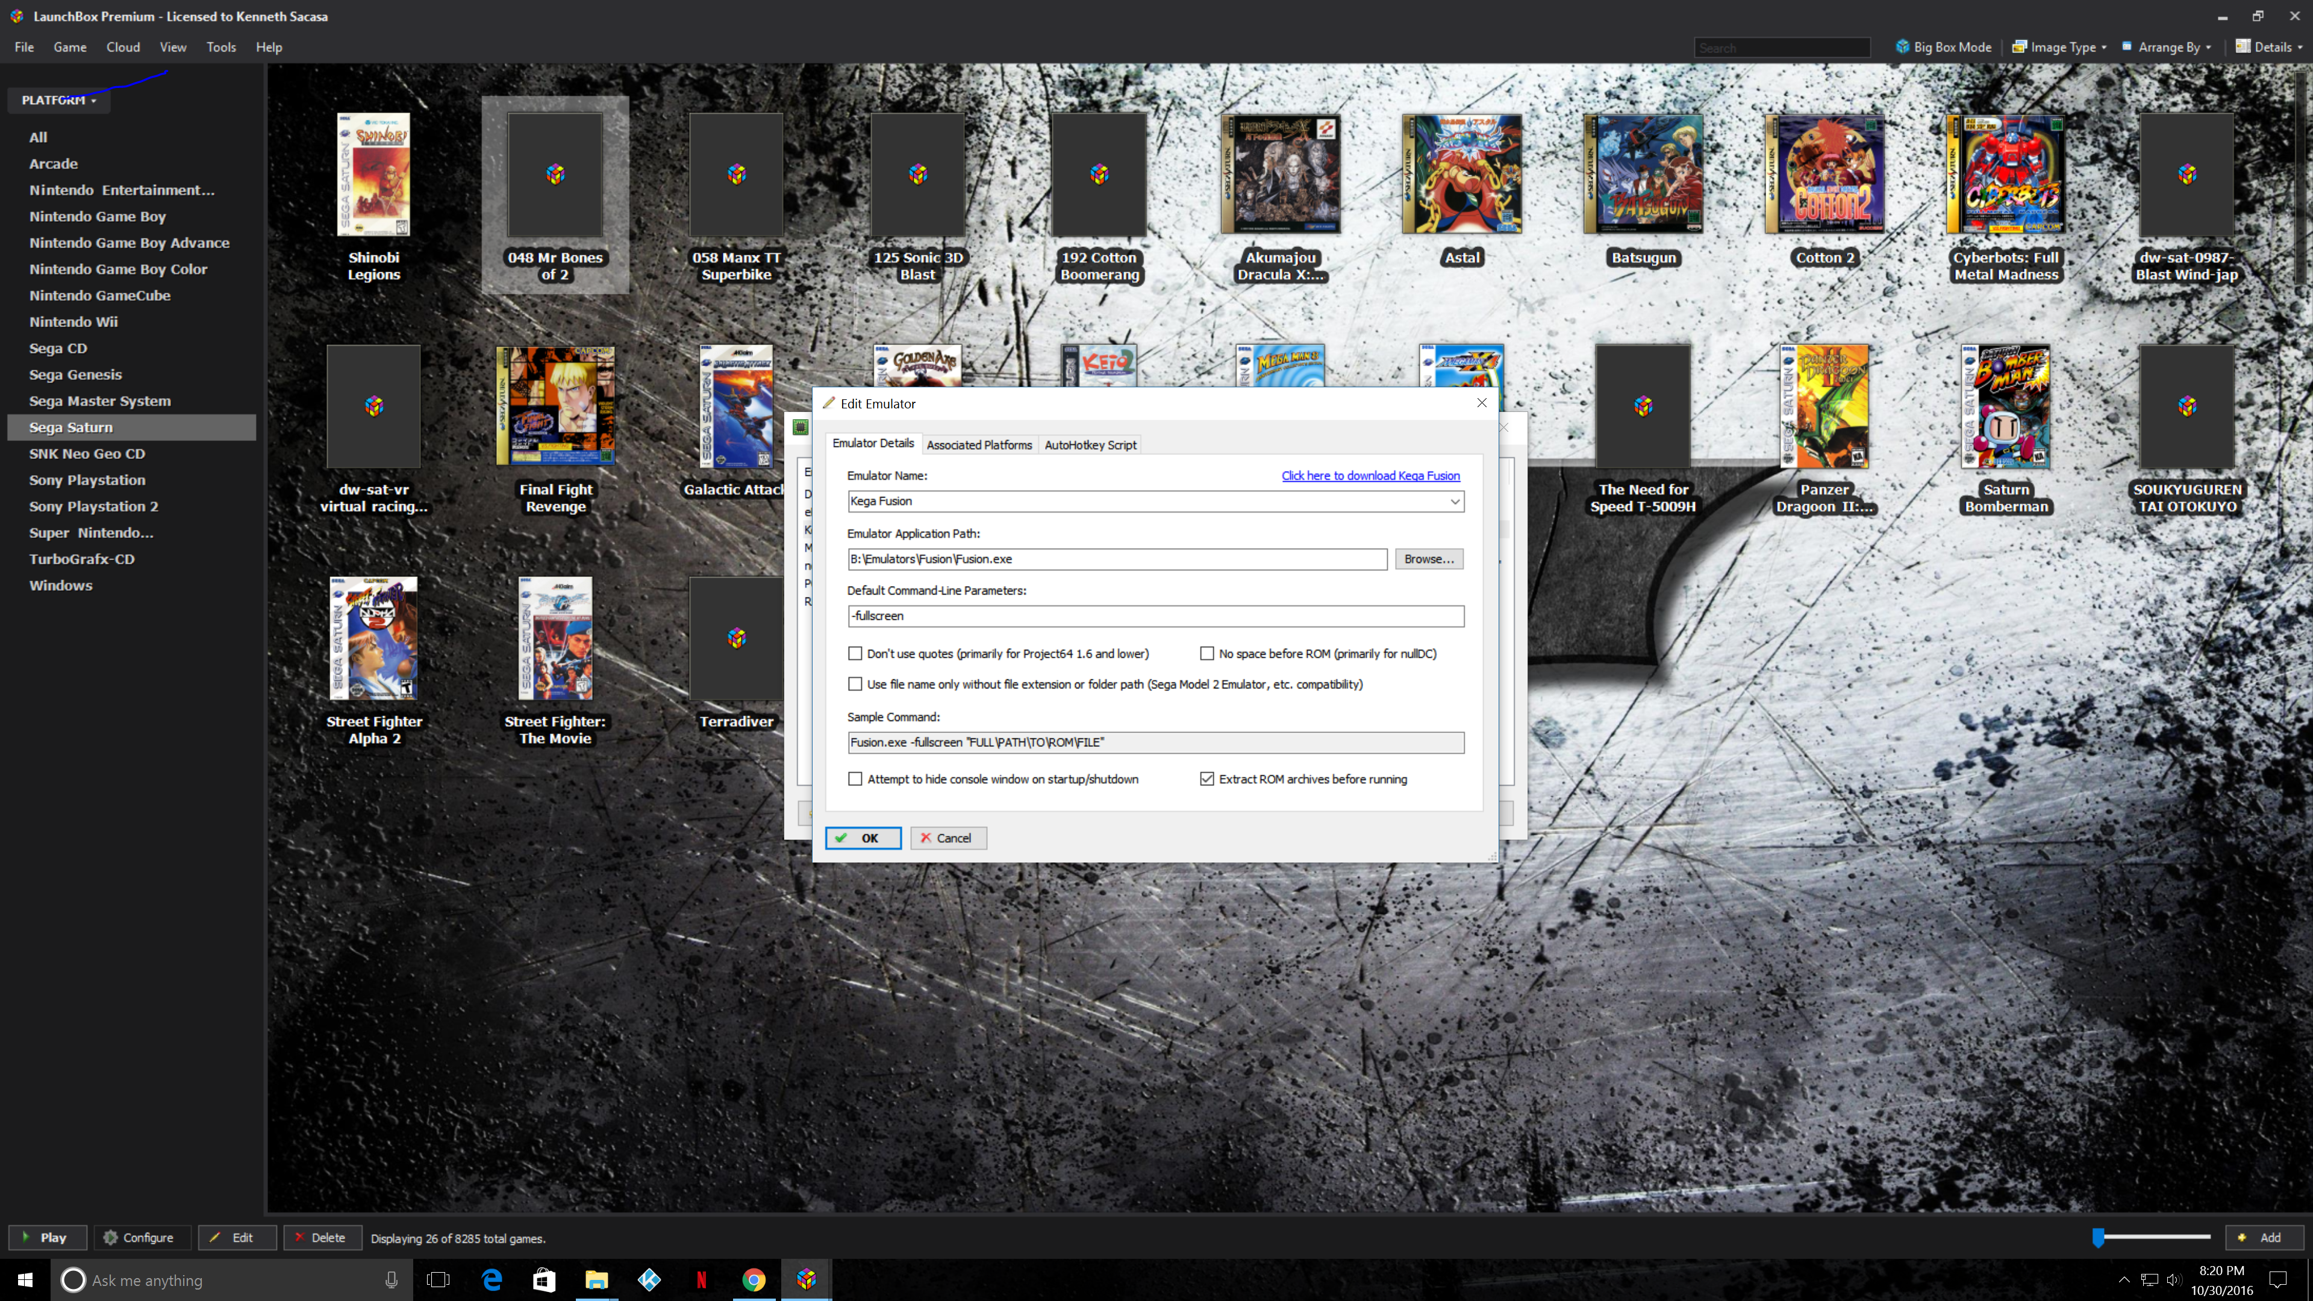Cancel the Edit Emulator dialog
Viewport: 2313px width, 1301px height.
(x=948, y=838)
